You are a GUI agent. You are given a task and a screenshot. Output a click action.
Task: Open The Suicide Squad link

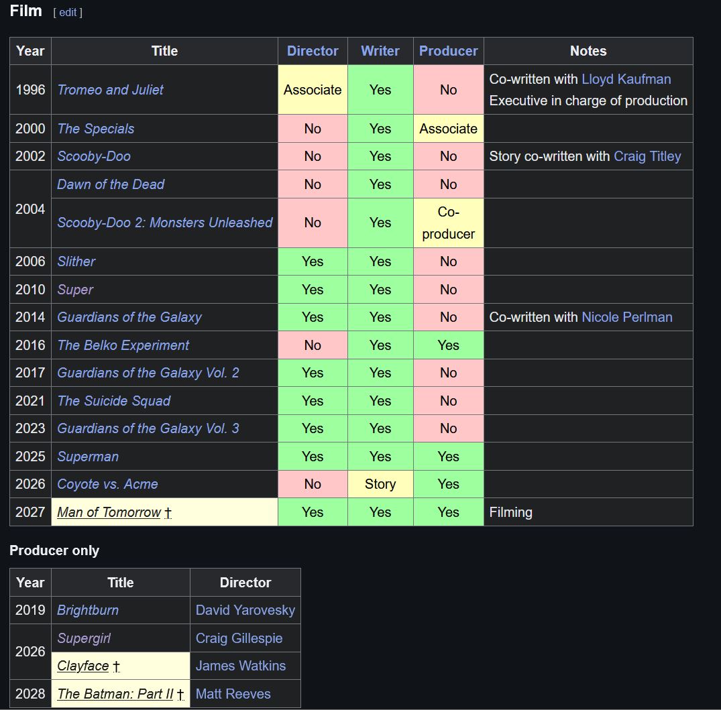[113, 401]
